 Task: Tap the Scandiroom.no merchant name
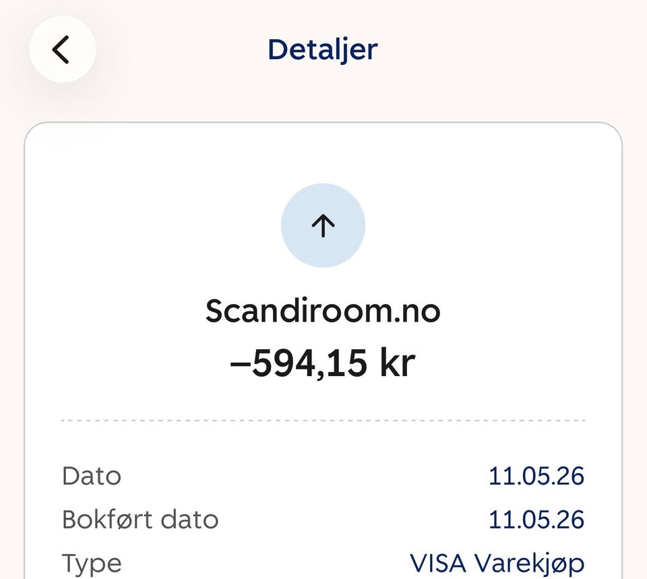[323, 311]
